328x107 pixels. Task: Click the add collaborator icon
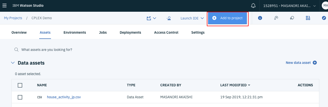point(169,18)
